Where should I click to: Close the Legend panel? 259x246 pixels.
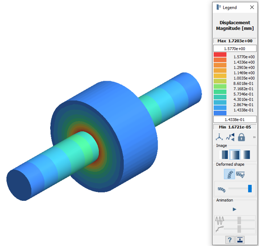pyautogui.click(x=252, y=7)
